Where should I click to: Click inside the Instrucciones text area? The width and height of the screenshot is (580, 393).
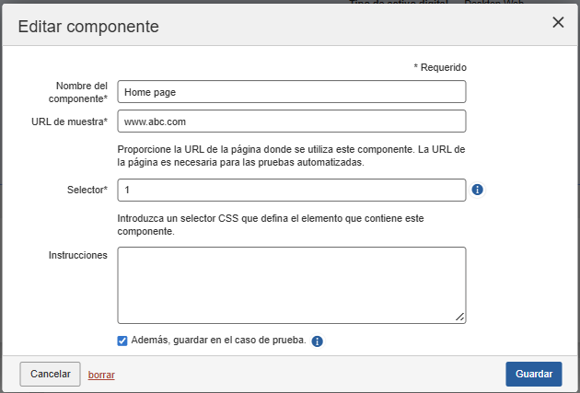tap(291, 284)
